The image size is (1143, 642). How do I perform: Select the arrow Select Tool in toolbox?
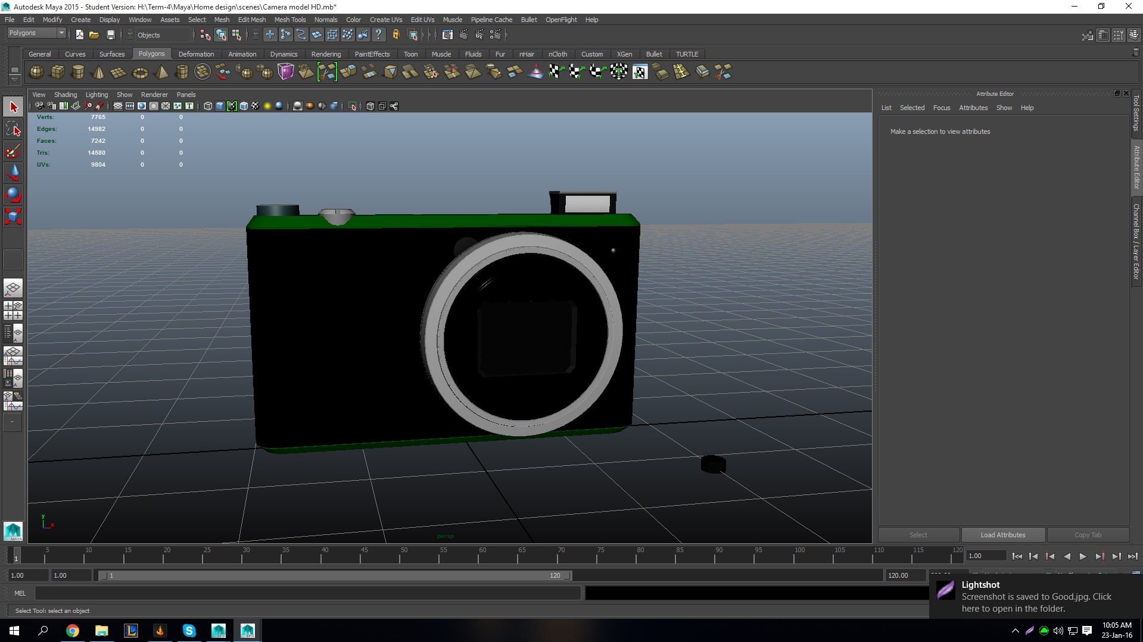pyautogui.click(x=13, y=107)
